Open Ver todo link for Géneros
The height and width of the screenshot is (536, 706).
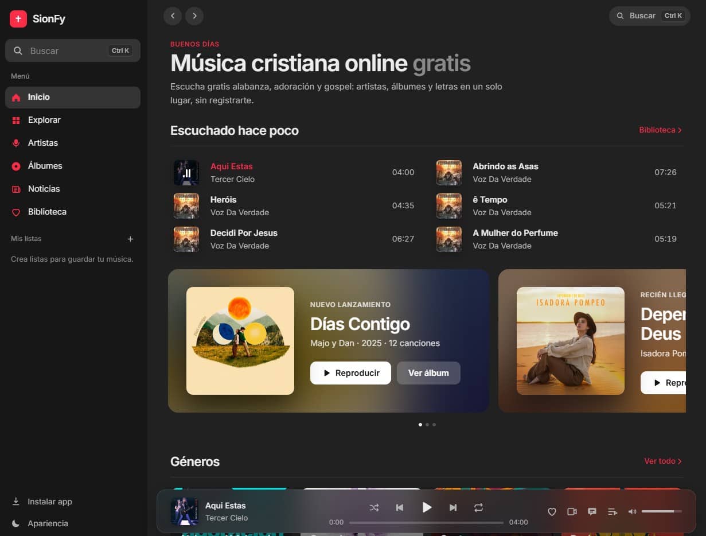click(x=663, y=461)
